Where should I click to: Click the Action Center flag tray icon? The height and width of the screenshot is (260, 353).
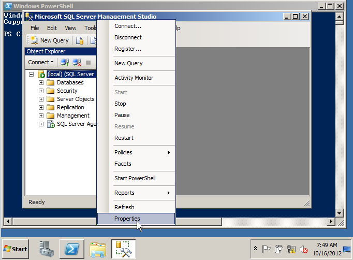(266, 249)
